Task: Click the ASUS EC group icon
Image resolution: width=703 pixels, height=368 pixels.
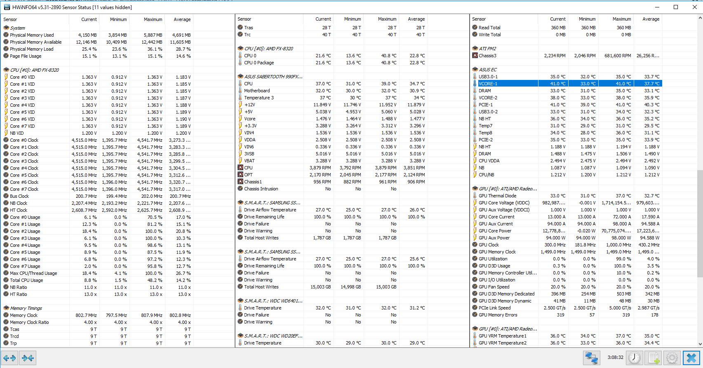Action: [x=475, y=70]
